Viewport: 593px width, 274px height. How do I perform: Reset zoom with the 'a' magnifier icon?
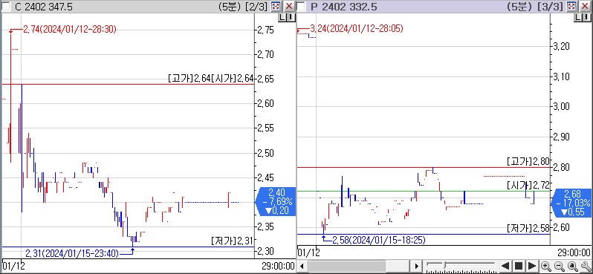point(572,266)
